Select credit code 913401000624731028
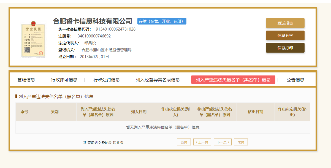The width and height of the screenshot is (331, 168). 116,29
